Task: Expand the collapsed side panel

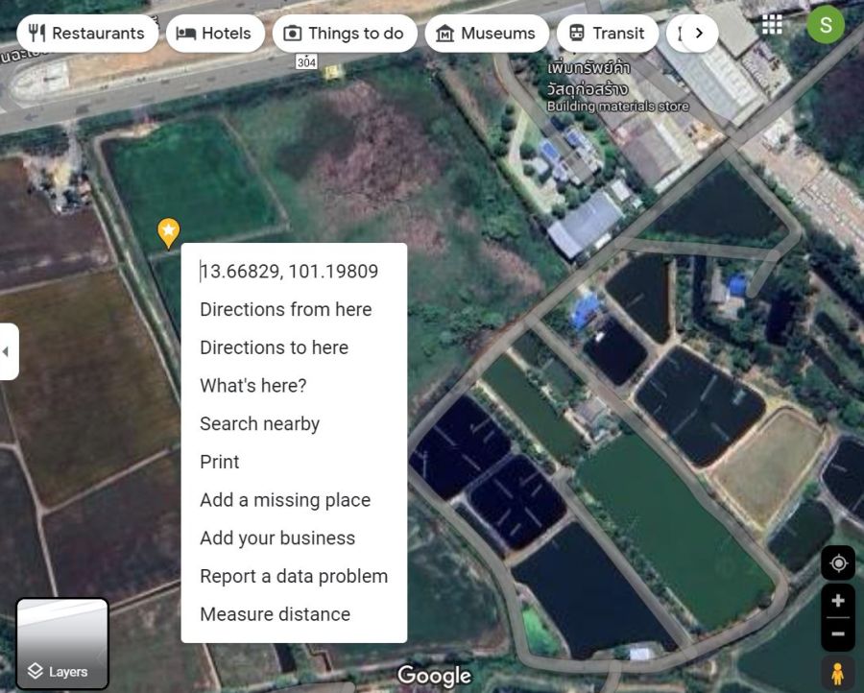Action: (x=8, y=351)
